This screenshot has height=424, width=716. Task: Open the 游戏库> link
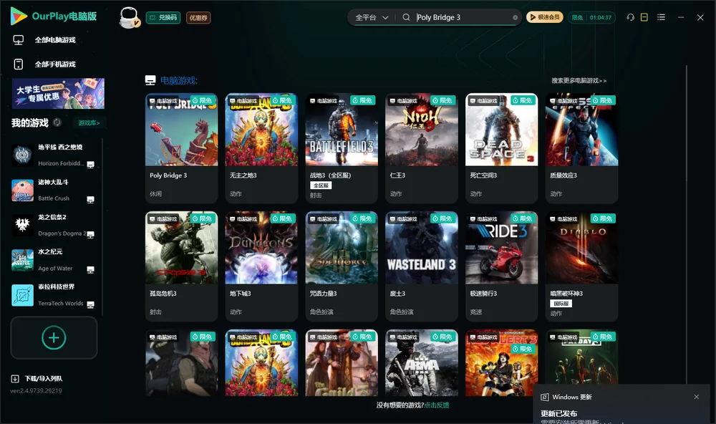point(89,122)
